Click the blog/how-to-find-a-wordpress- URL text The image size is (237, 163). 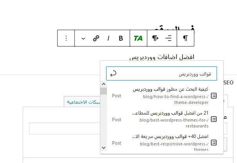176,97
